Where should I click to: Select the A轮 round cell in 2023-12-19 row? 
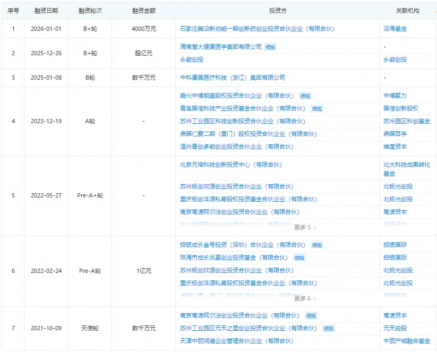[90, 121]
